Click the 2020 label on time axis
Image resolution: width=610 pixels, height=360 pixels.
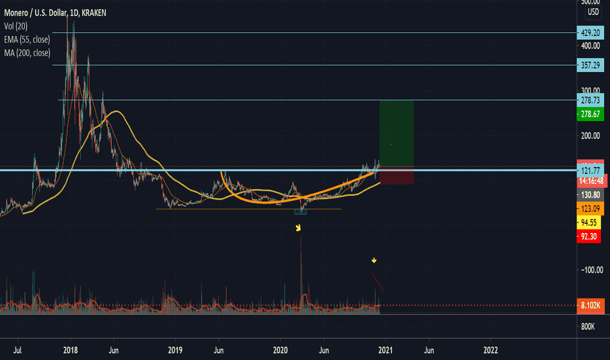[x=280, y=350]
